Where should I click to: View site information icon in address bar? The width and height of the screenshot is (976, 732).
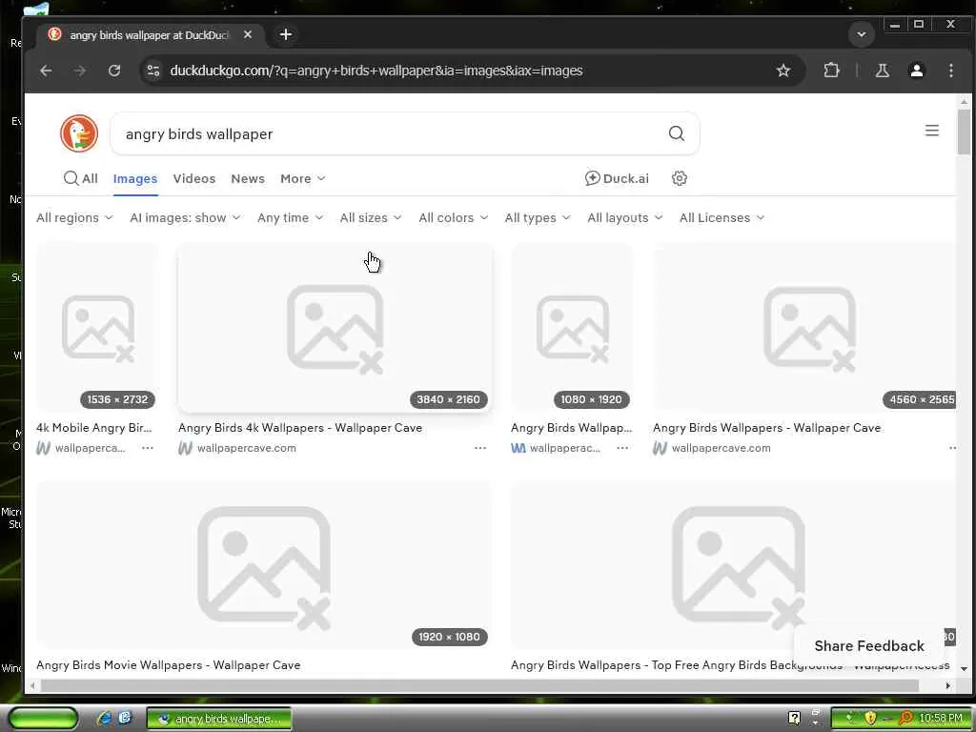pos(153,71)
